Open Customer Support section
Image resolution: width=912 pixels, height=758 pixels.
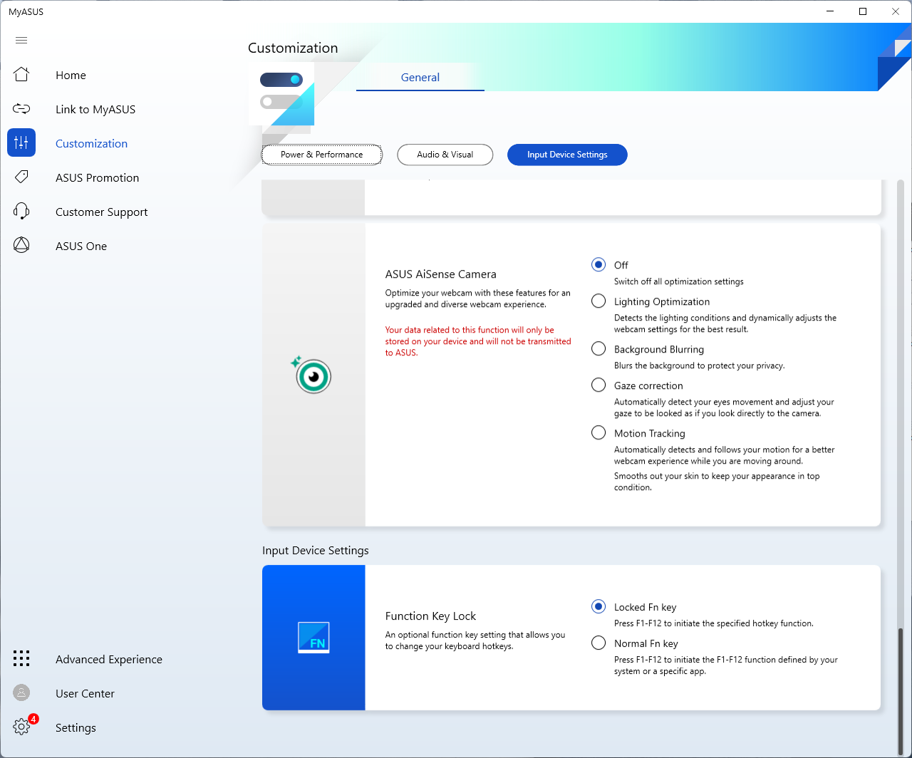[x=101, y=212]
